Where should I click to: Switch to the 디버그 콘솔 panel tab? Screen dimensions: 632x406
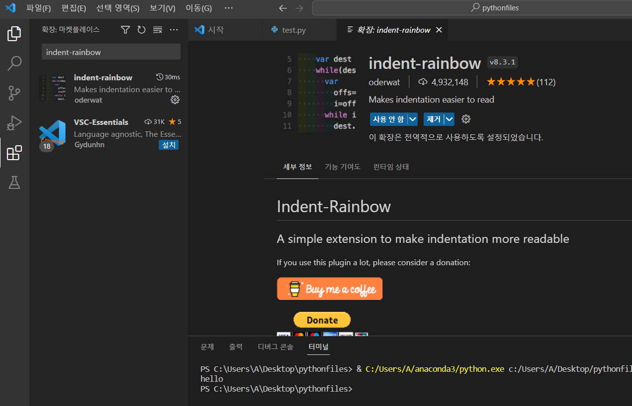[x=275, y=347]
